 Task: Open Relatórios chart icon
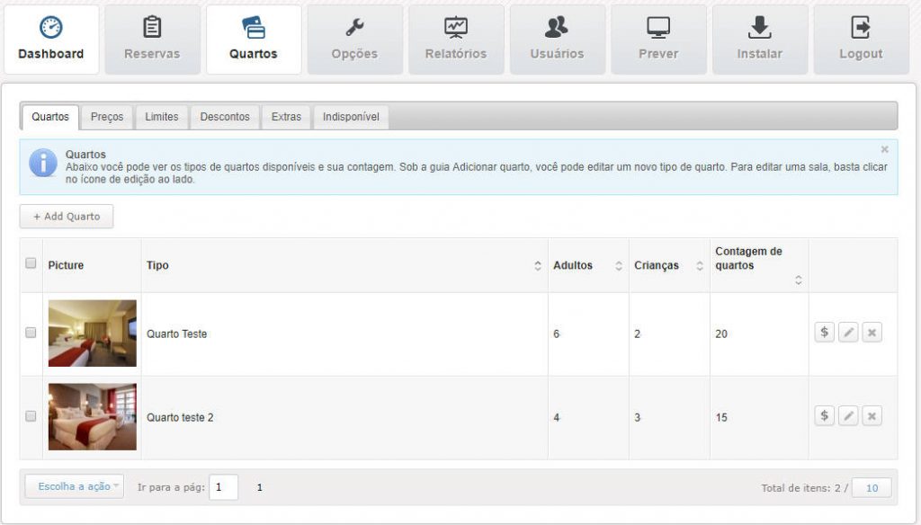coord(456,28)
